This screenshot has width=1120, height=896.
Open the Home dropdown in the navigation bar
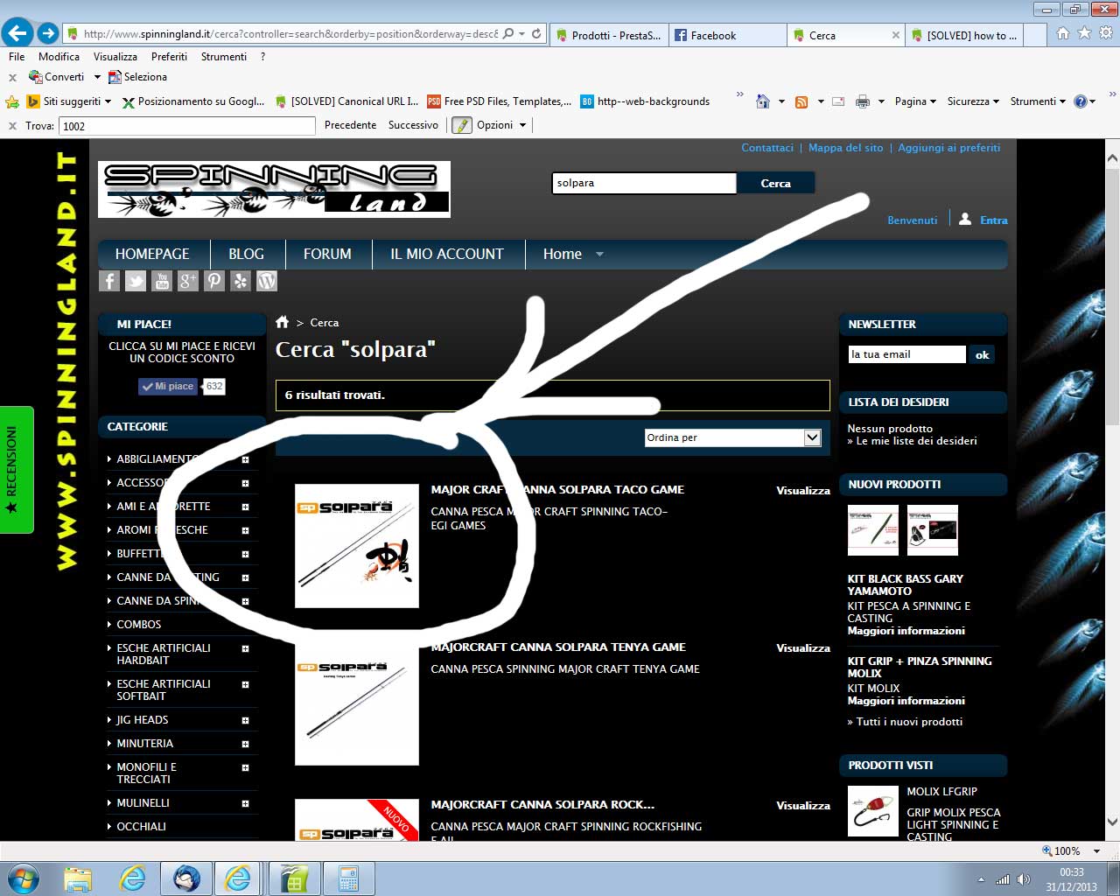573,254
